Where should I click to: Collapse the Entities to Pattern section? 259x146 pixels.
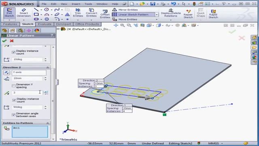click(48, 123)
